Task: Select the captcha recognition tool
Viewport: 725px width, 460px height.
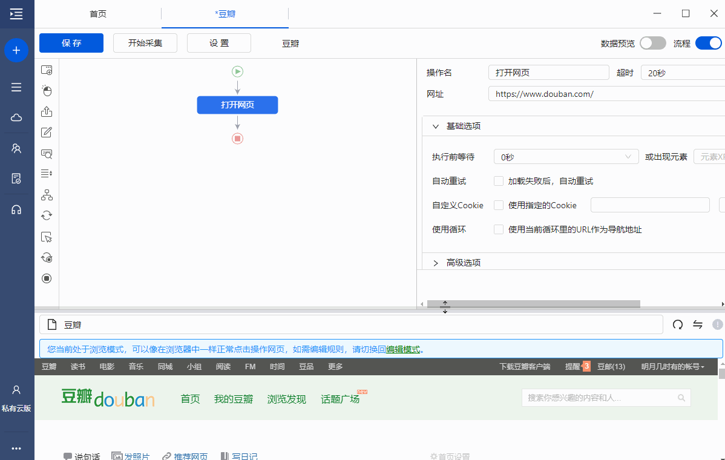Action: 47,154
